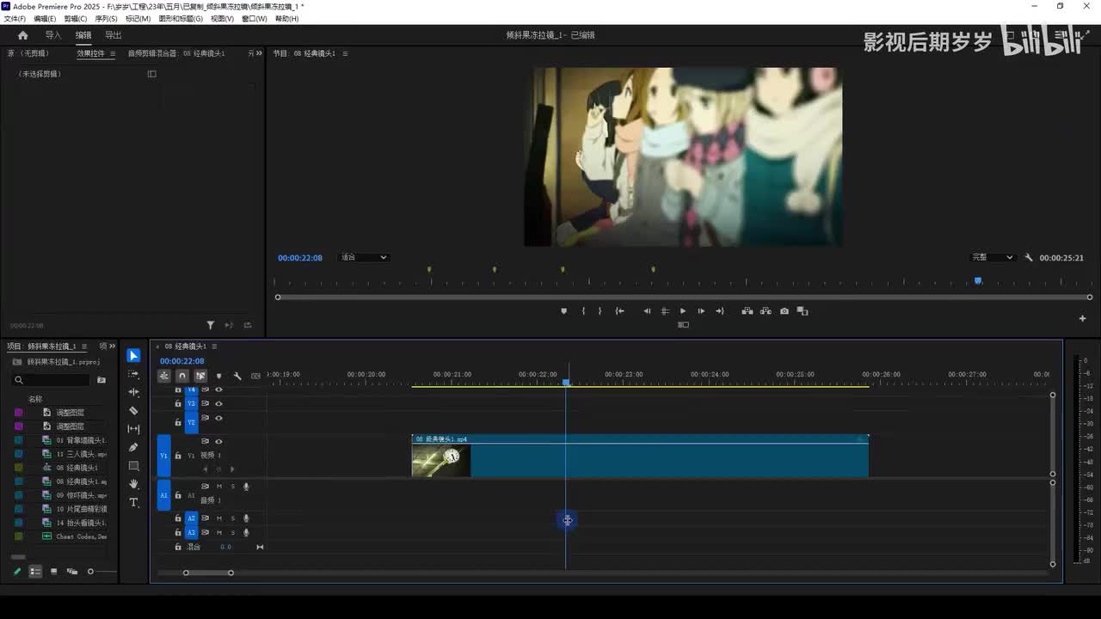1101x619 pixels.
Task: Select the Hand tool
Action: coord(133,484)
